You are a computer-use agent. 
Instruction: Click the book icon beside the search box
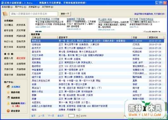pyautogui.click(x=5, y=14)
